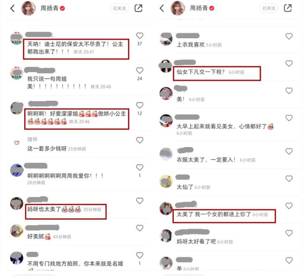This screenshot has width=303, height=276.
Task: Tap heart next to 这一套多少钱呀 comment
Action: point(139,140)
